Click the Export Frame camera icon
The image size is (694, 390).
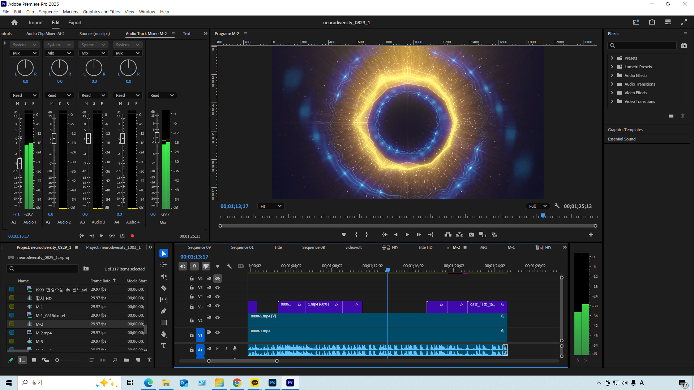pos(471,235)
